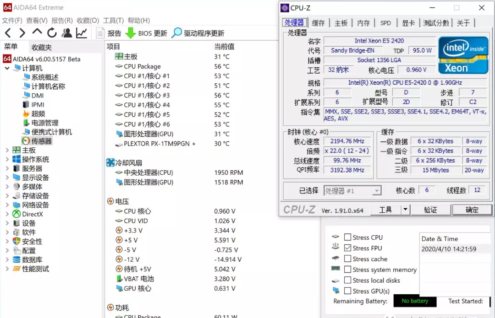Click the 数据库 database icon
This screenshot has width=495, height=318.
[16, 260]
